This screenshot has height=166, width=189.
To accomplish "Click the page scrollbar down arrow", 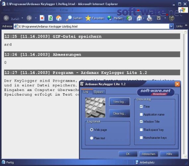I will pos(185,156).
